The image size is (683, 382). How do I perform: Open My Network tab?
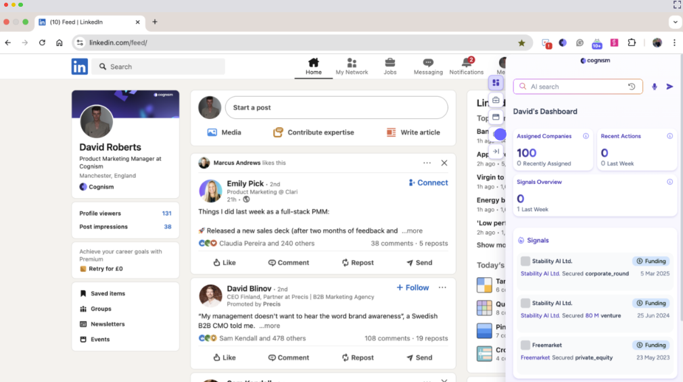(x=352, y=67)
